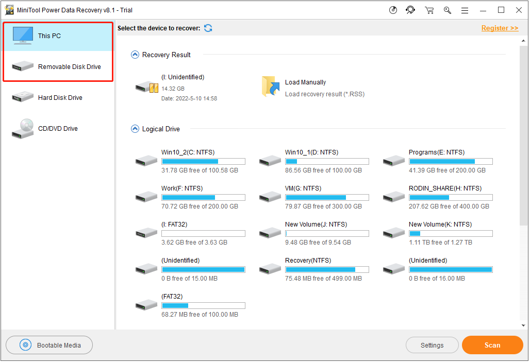Select This PC in sidebar
The image size is (530, 363).
58,36
